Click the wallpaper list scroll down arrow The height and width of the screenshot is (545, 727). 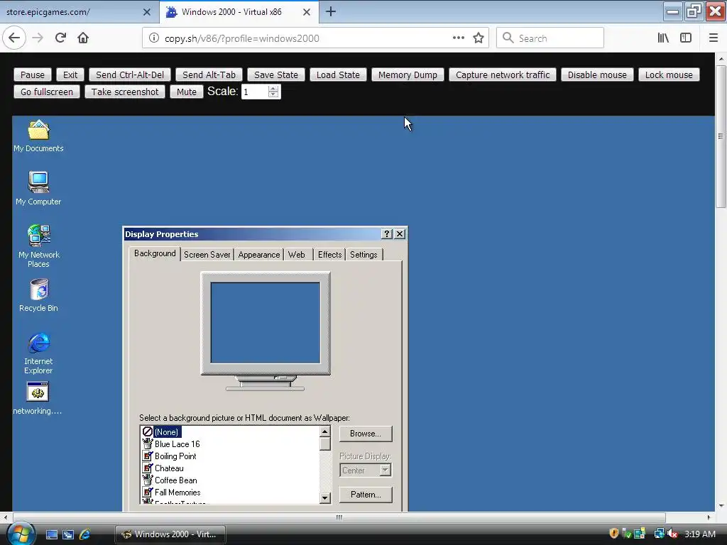[324, 498]
